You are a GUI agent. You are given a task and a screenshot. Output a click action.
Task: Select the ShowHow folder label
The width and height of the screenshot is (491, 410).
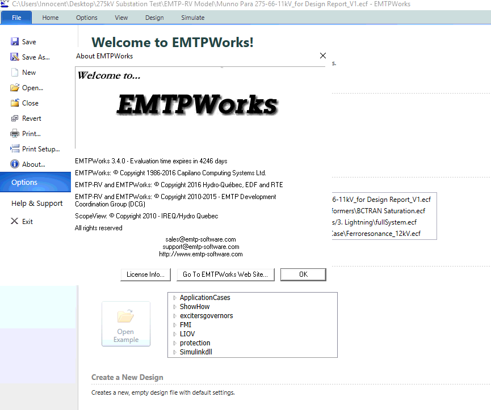[x=195, y=306]
